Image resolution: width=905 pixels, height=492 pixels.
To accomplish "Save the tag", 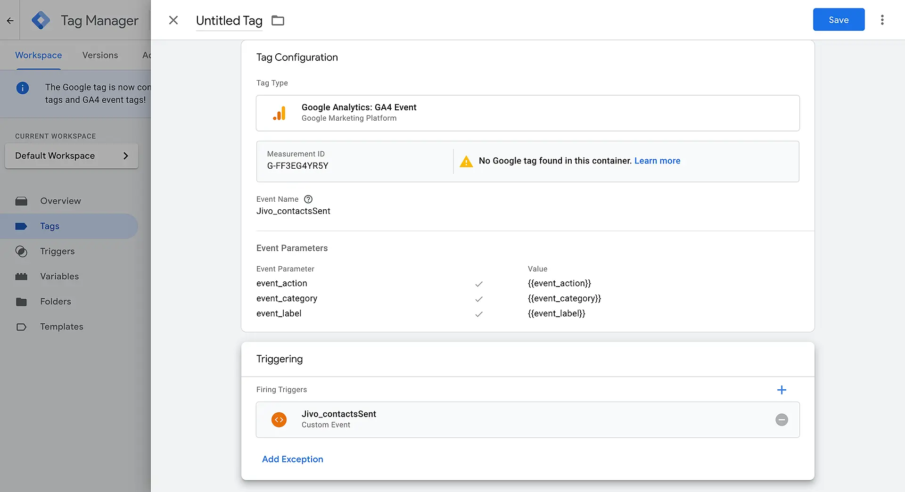I will point(839,20).
